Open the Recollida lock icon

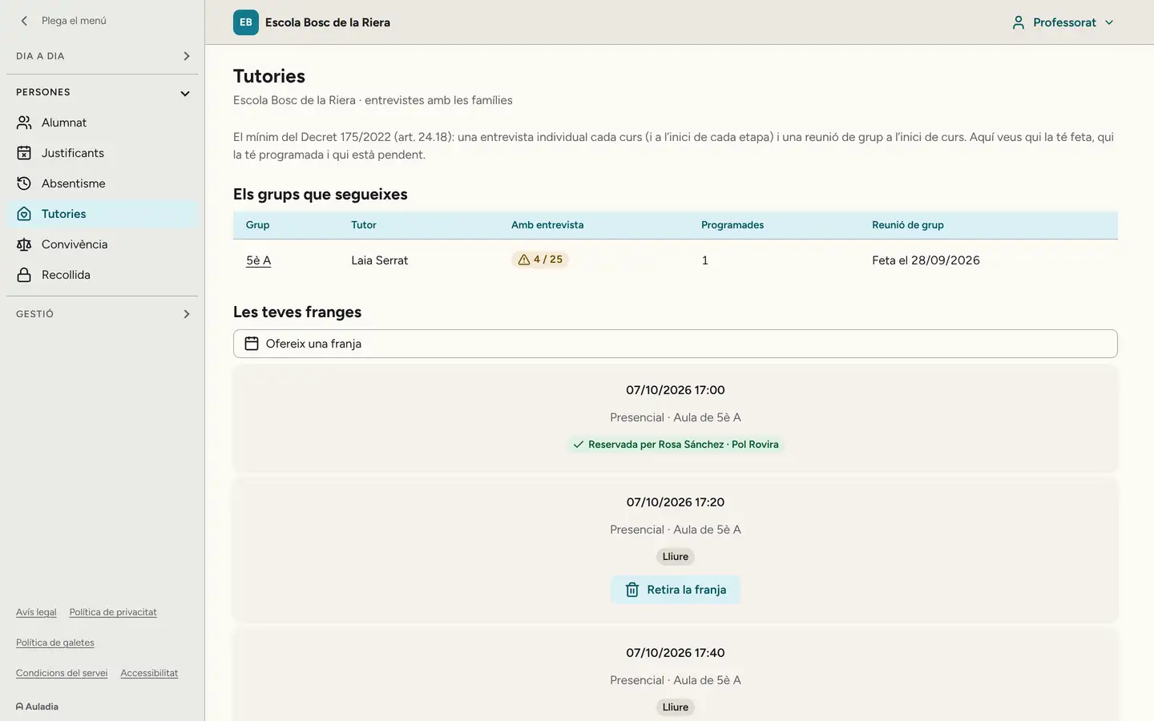pos(24,275)
